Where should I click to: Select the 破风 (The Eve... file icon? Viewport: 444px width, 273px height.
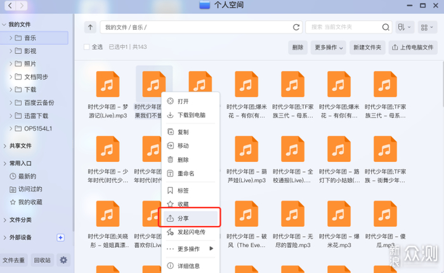click(246, 214)
